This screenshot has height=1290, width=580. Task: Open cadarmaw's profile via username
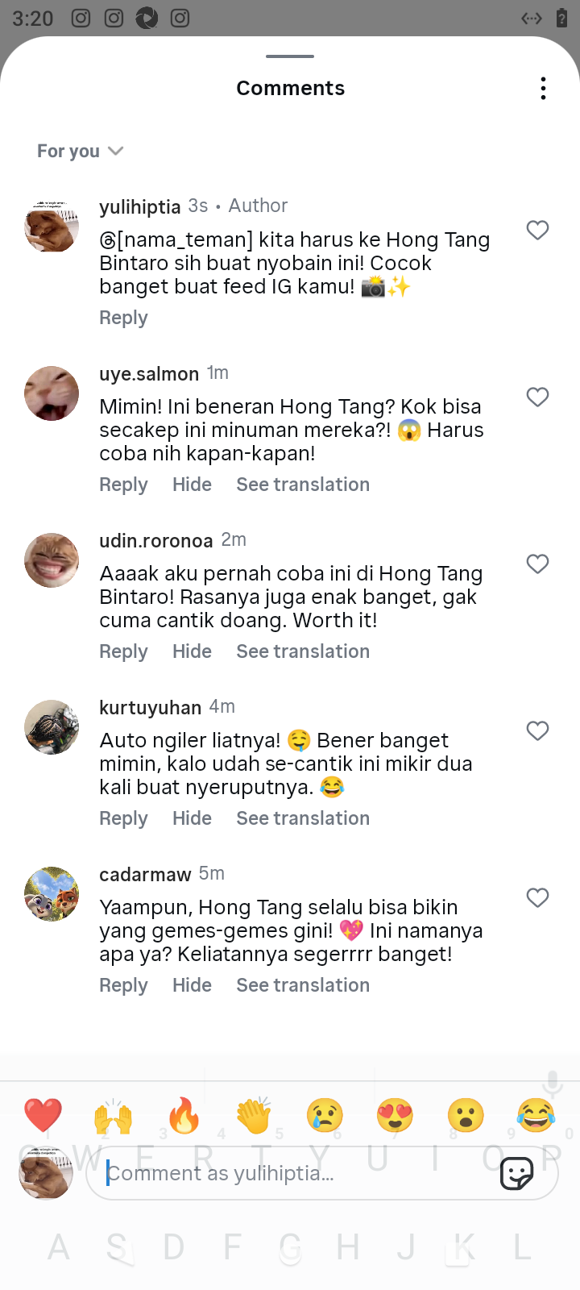coord(145,874)
